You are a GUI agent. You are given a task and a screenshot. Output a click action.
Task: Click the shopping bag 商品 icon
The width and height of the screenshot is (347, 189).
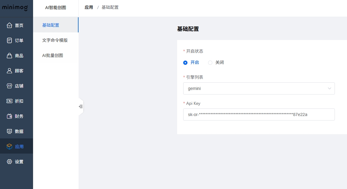click(x=9, y=56)
